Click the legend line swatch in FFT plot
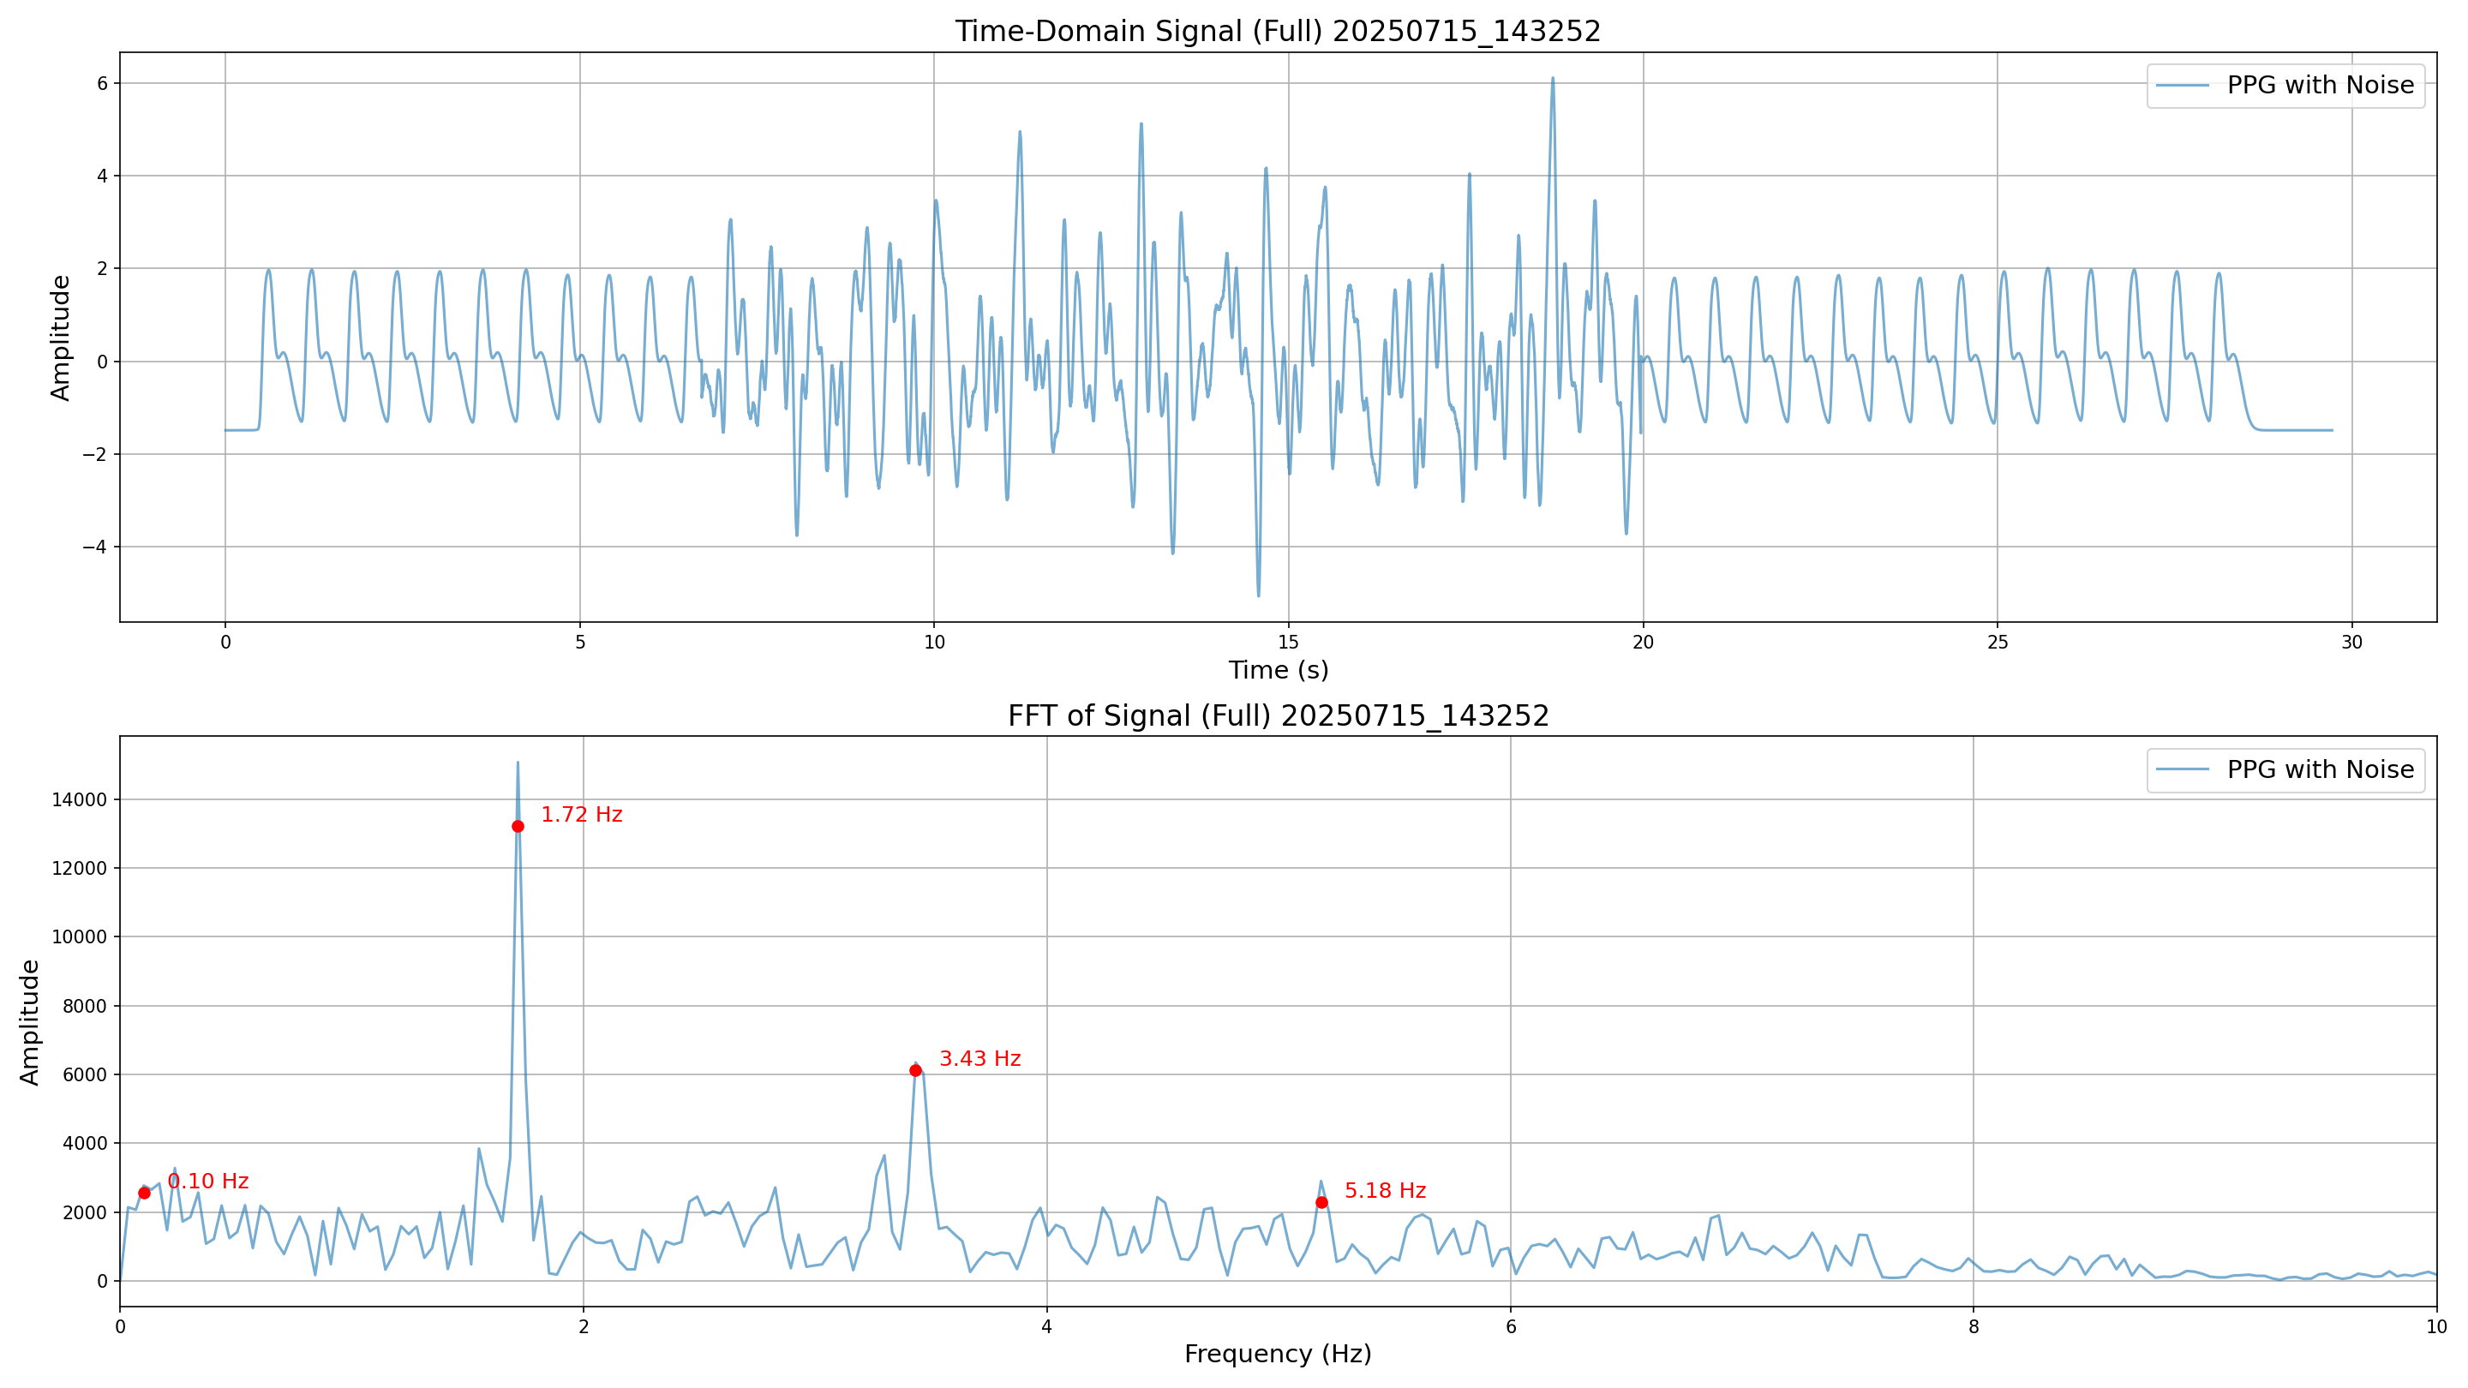This screenshot has width=2468, height=1388. click(2183, 770)
